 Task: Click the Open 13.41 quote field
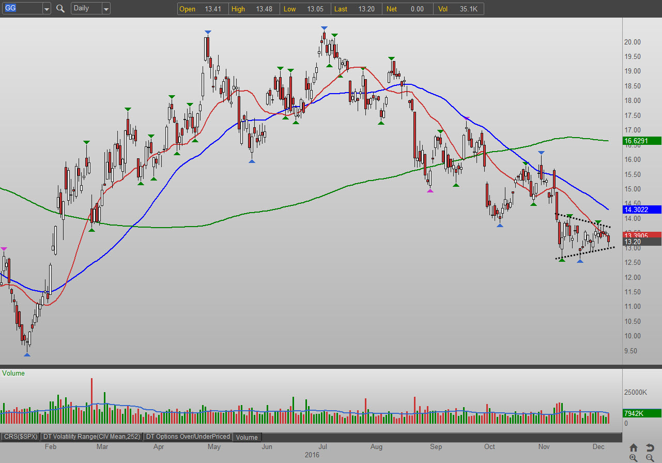pos(203,9)
